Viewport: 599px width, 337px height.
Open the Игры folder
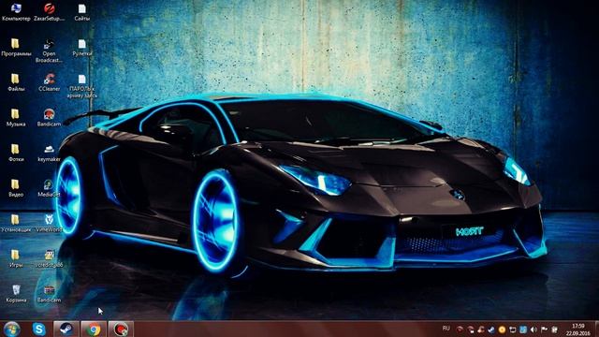(16, 258)
